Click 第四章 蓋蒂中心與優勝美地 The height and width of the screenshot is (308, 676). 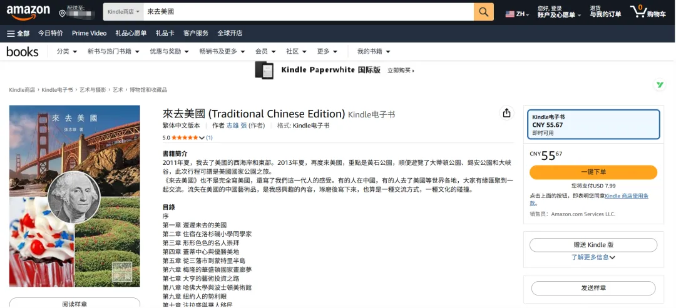tap(200, 252)
